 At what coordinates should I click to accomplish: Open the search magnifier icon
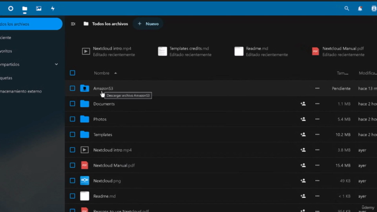tap(346, 9)
